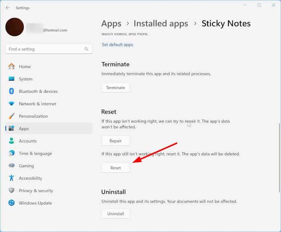Click the Home house icon
Screen dimensions: 281x232
12,67
